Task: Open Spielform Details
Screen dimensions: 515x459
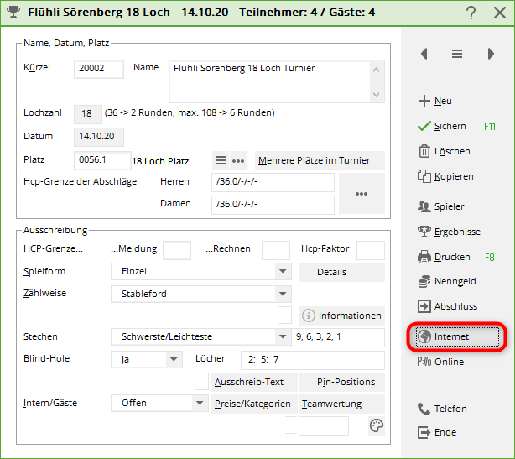Action: 341,272
